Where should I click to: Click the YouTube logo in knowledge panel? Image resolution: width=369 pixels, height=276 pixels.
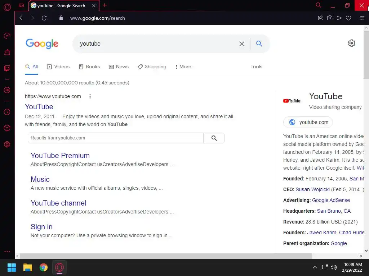(x=292, y=101)
